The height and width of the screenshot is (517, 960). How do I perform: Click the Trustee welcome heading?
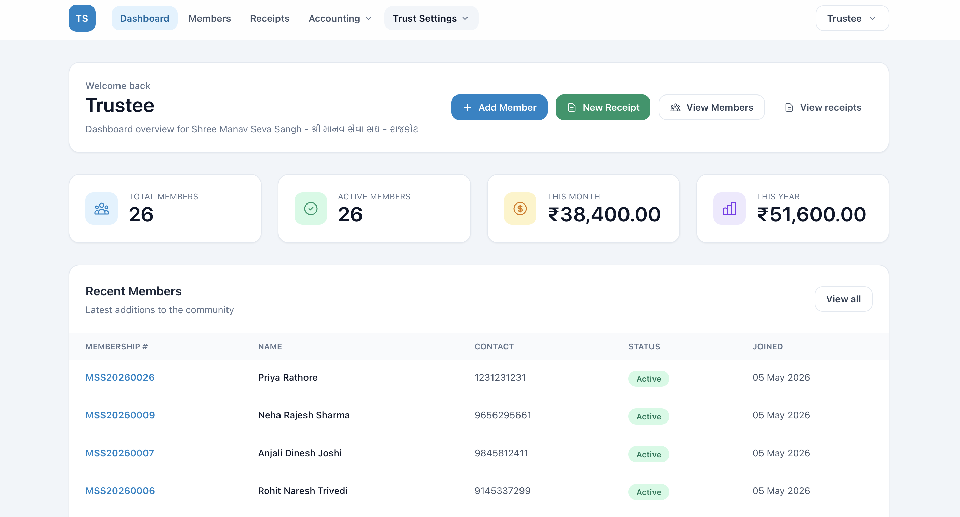[x=120, y=105]
